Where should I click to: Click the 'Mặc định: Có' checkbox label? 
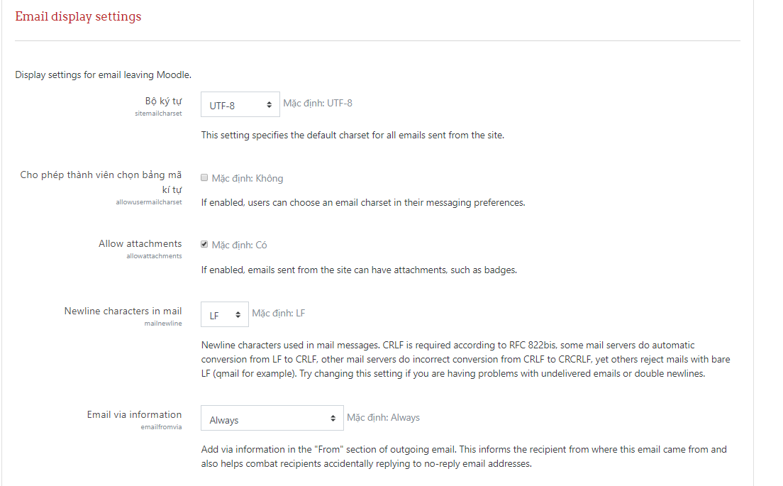[239, 245]
